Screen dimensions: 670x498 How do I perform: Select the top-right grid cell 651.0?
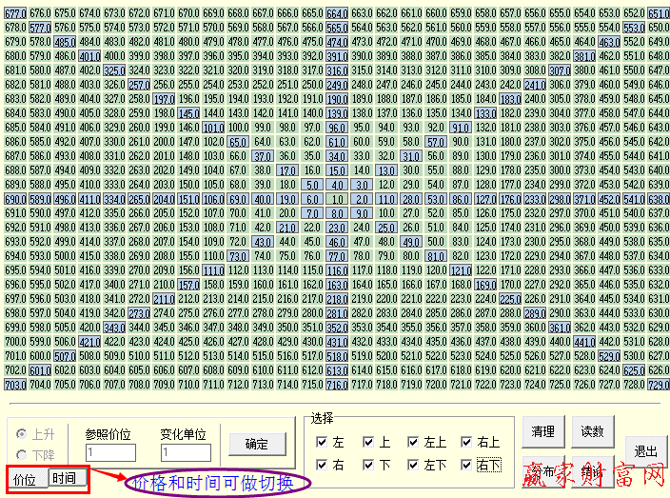pyautogui.click(x=659, y=13)
